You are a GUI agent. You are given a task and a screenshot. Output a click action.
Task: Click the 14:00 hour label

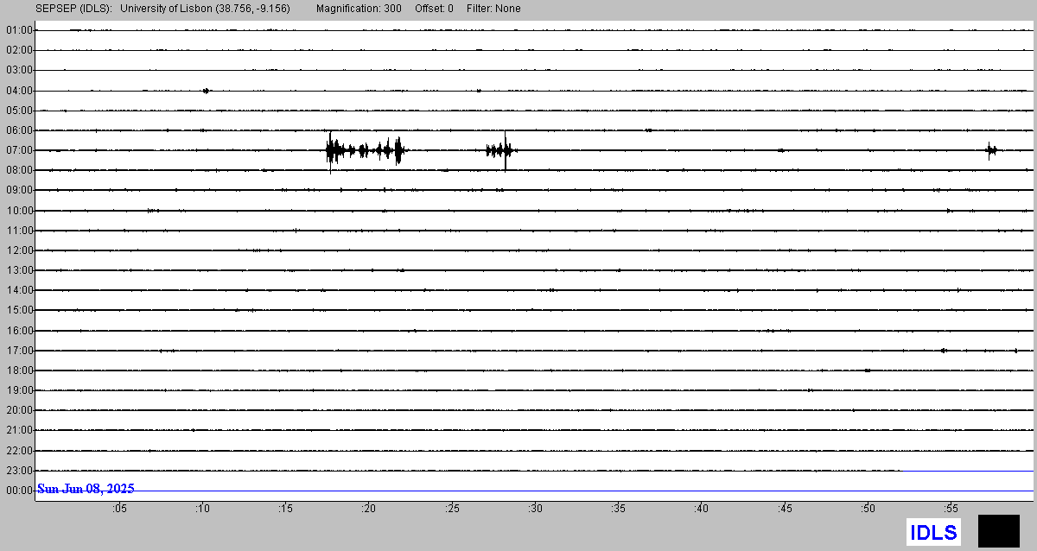(x=19, y=290)
